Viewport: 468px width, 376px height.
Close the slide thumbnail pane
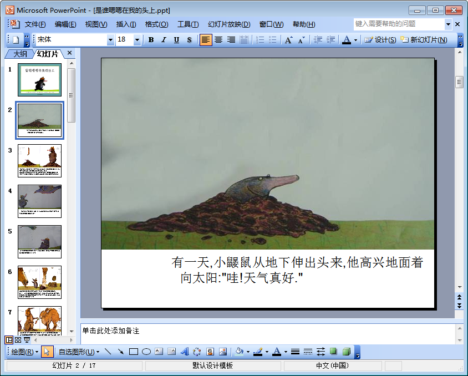(69, 53)
